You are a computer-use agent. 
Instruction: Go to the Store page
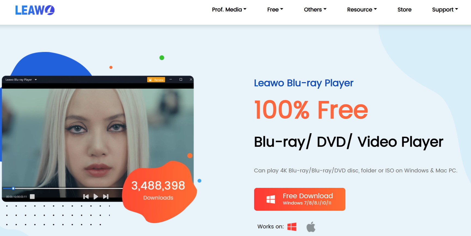tap(404, 10)
